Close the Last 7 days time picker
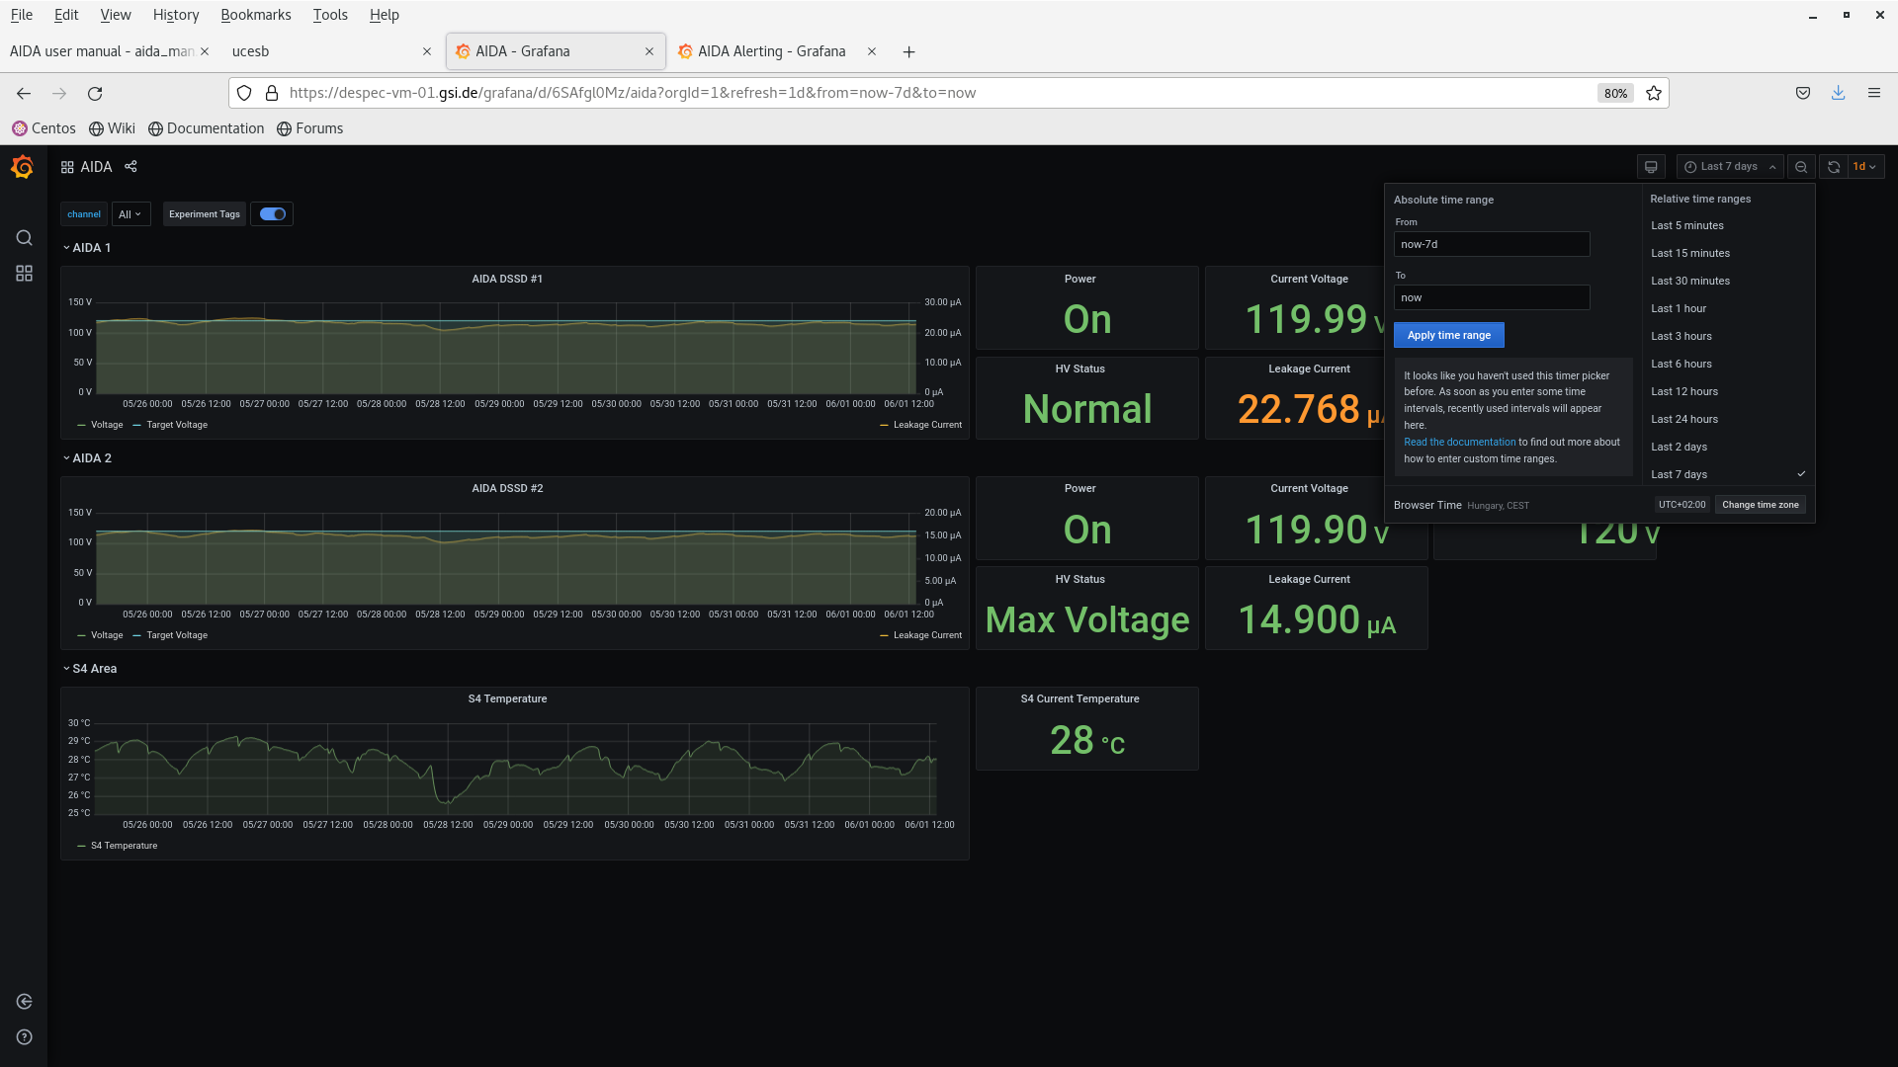Screen dimensions: 1898x1067 click(x=1730, y=167)
